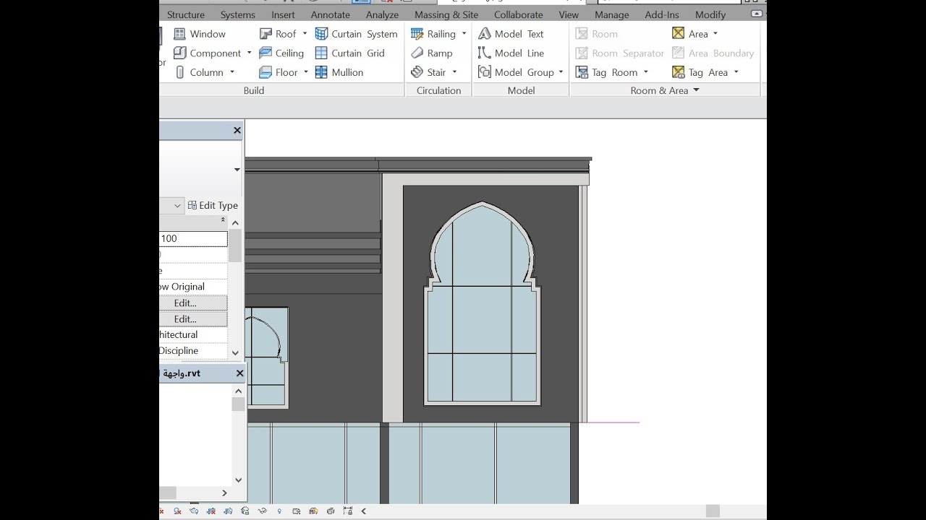Click the Reveal Constraints icon in view bar
This screenshot has width=926, height=520.
(348, 511)
